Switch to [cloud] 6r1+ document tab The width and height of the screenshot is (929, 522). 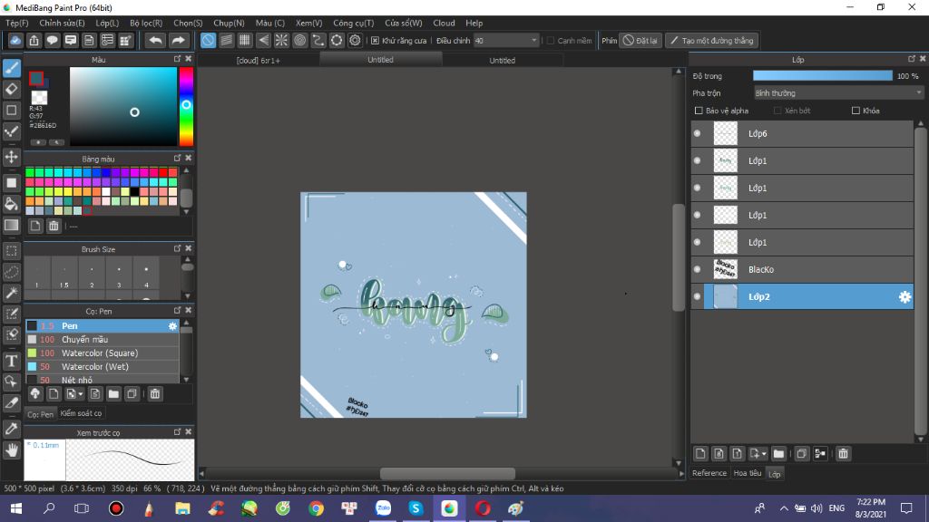259,61
